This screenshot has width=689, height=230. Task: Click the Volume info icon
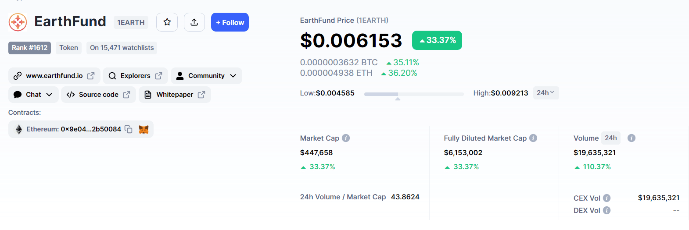point(632,138)
